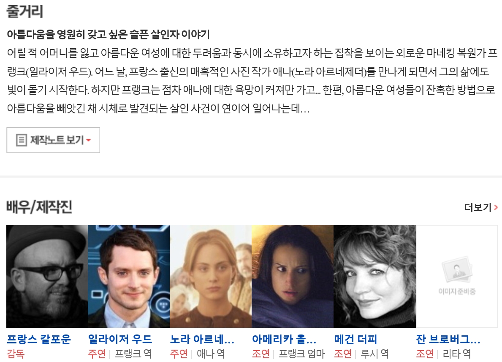The width and height of the screenshot is (502, 362).
Task: Open 아메리카 올리보 photo thumbnail
Action: (x=293, y=276)
